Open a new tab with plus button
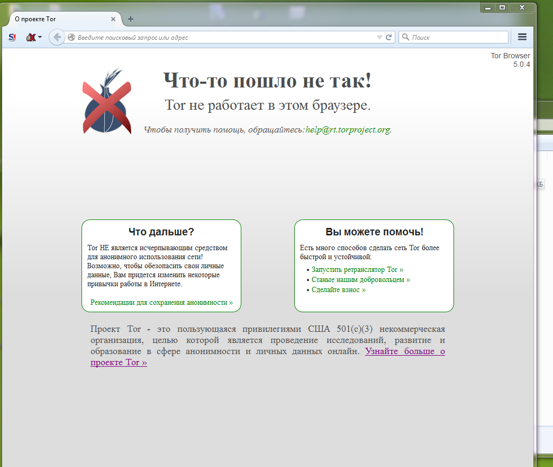Viewport: 553px width, 467px height. point(131,19)
